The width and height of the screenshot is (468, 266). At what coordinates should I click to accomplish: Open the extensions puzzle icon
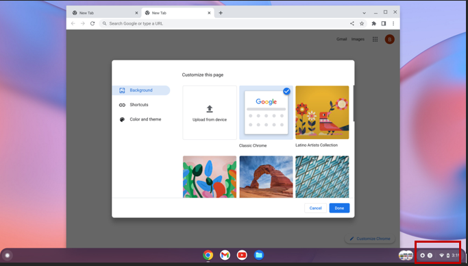(373, 23)
